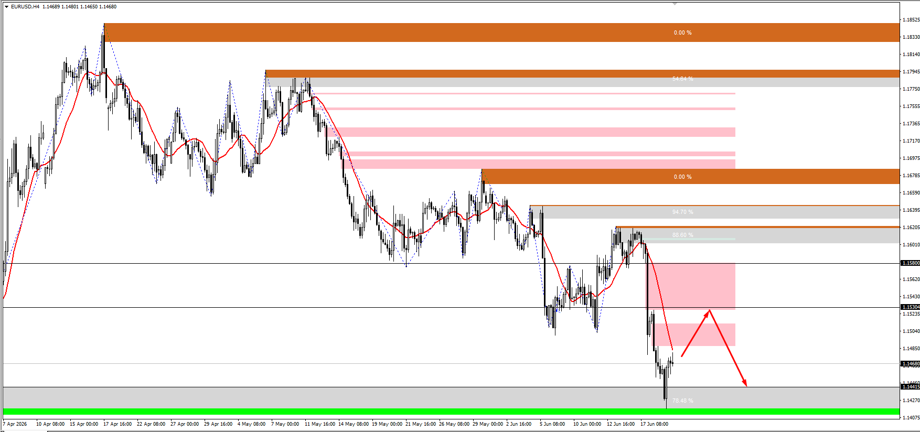The image size is (920, 432).
Task: Open the dropdown arrow beside EURUSD,H4
Action: click(6, 7)
